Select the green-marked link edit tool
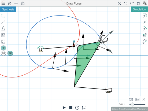This screenshot has height=111, width=148. coord(145,35)
